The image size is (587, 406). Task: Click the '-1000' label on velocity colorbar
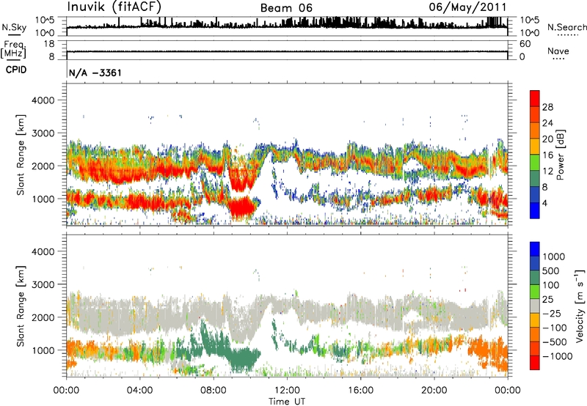(x=557, y=356)
